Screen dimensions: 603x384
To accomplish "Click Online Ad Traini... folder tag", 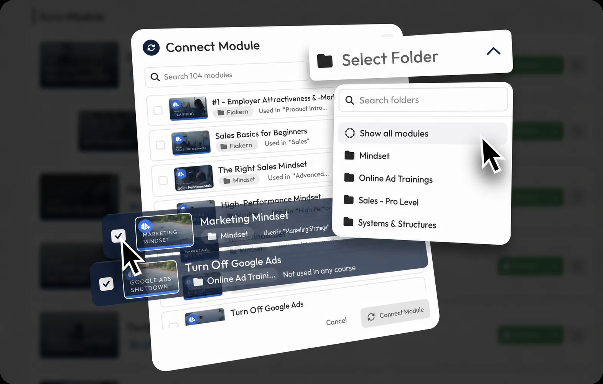I will [234, 279].
